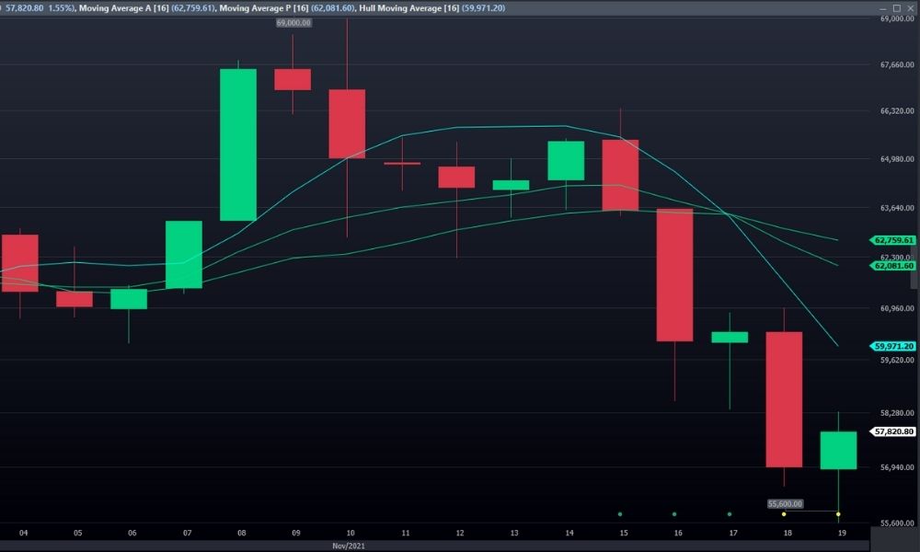Click date label 04 on time axis
The width and height of the screenshot is (920, 552).
click(23, 534)
